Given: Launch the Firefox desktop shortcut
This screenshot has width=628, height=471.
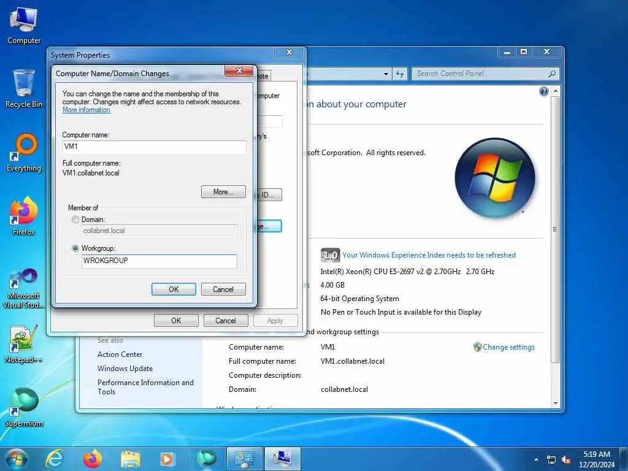Looking at the screenshot, I should click(x=24, y=216).
